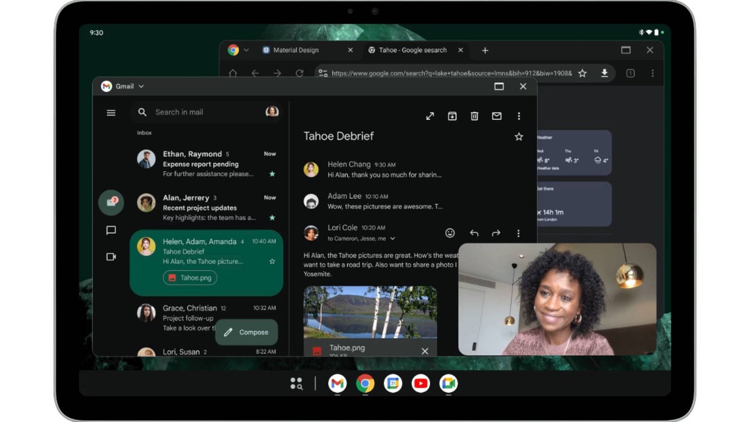Image resolution: width=750 pixels, height=422 pixels.
Task: Open Chrome three-dot menu
Action: pos(652,73)
